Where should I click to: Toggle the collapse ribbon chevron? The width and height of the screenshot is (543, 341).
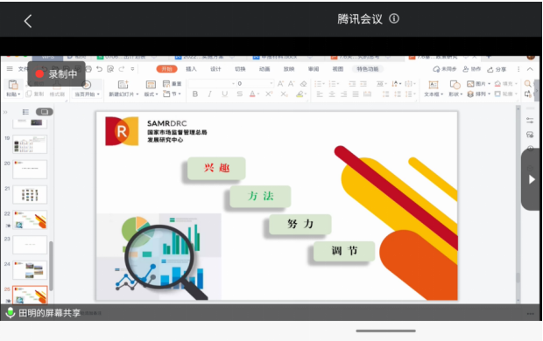[530, 69]
